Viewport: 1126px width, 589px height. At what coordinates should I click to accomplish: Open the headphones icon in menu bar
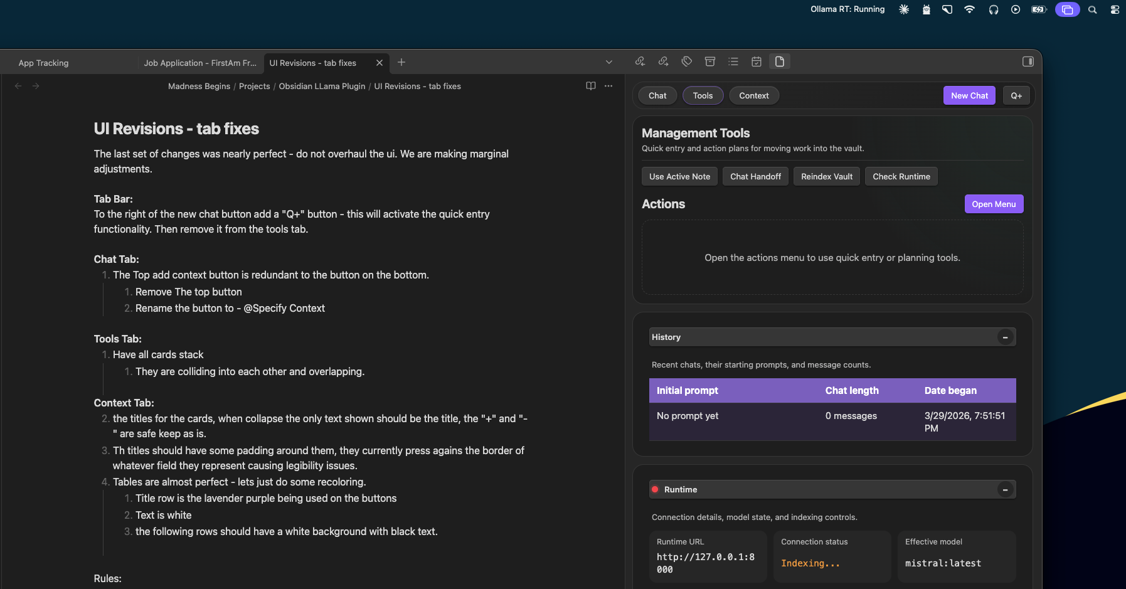994,9
